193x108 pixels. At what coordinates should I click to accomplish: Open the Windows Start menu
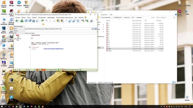pyautogui.click(x=2, y=106)
